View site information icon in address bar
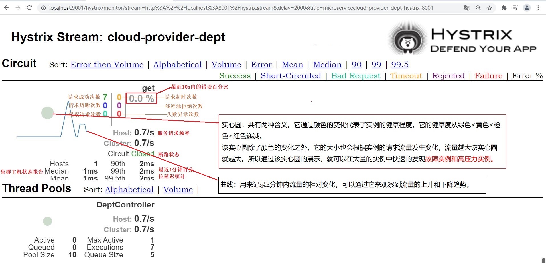 (x=43, y=8)
